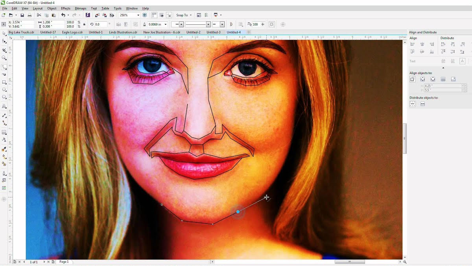472x266 pixels.
Task: Collapse the Align and Distribute options
Action: pyautogui.click(x=443, y=67)
